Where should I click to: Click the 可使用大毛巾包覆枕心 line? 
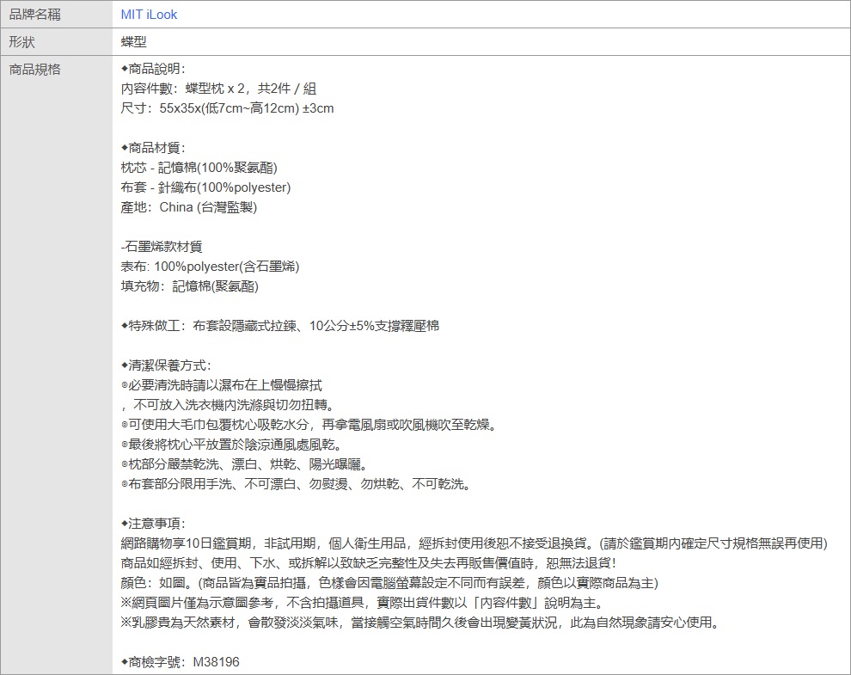tap(309, 425)
